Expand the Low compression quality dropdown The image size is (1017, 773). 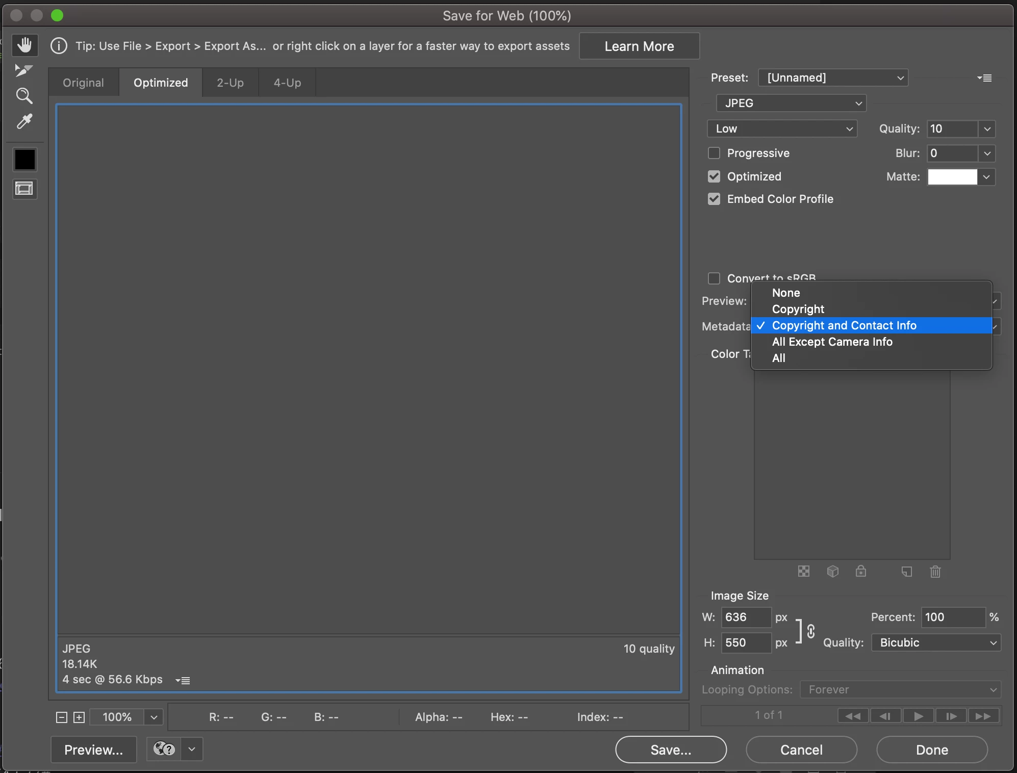(x=782, y=128)
